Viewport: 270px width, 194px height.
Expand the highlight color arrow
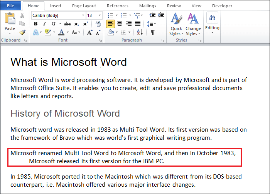54,32
